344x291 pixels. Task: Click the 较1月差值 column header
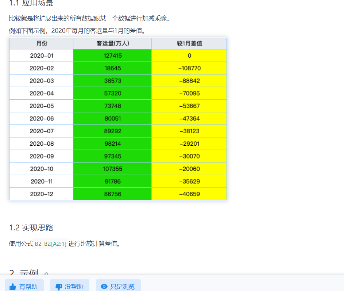189,43
